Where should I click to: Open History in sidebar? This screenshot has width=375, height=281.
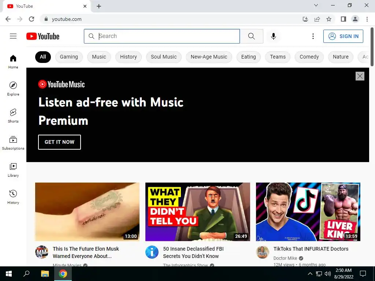point(13,197)
